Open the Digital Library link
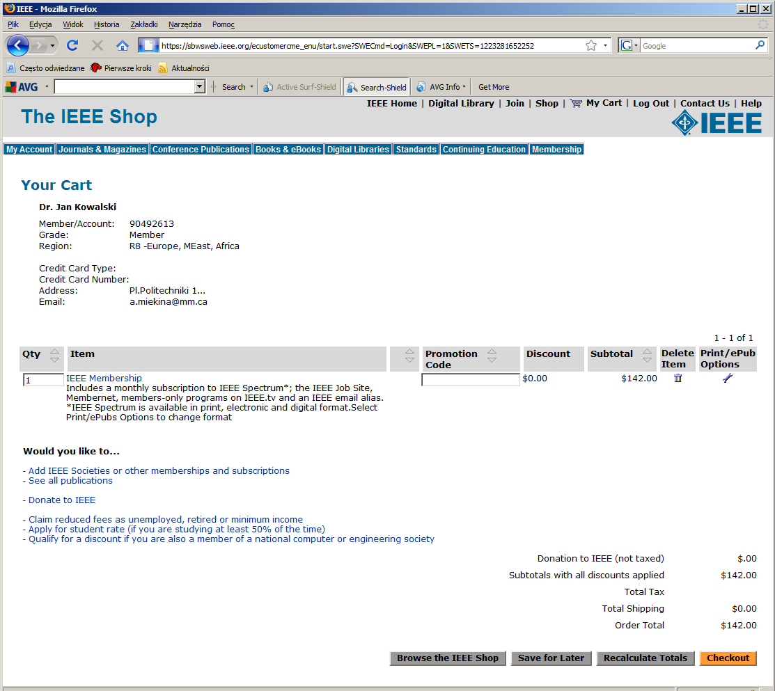The width and height of the screenshot is (775, 691). tap(461, 103)
